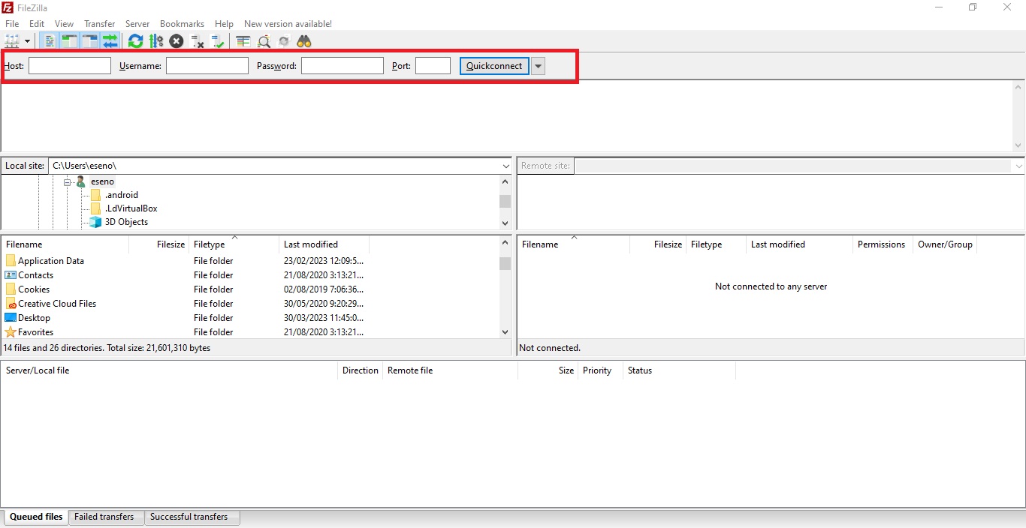Open the Site Manager icon

12,41
